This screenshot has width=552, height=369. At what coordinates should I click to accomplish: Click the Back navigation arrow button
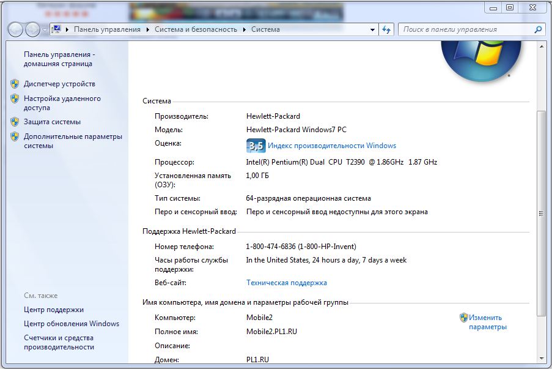pos(15,29)
